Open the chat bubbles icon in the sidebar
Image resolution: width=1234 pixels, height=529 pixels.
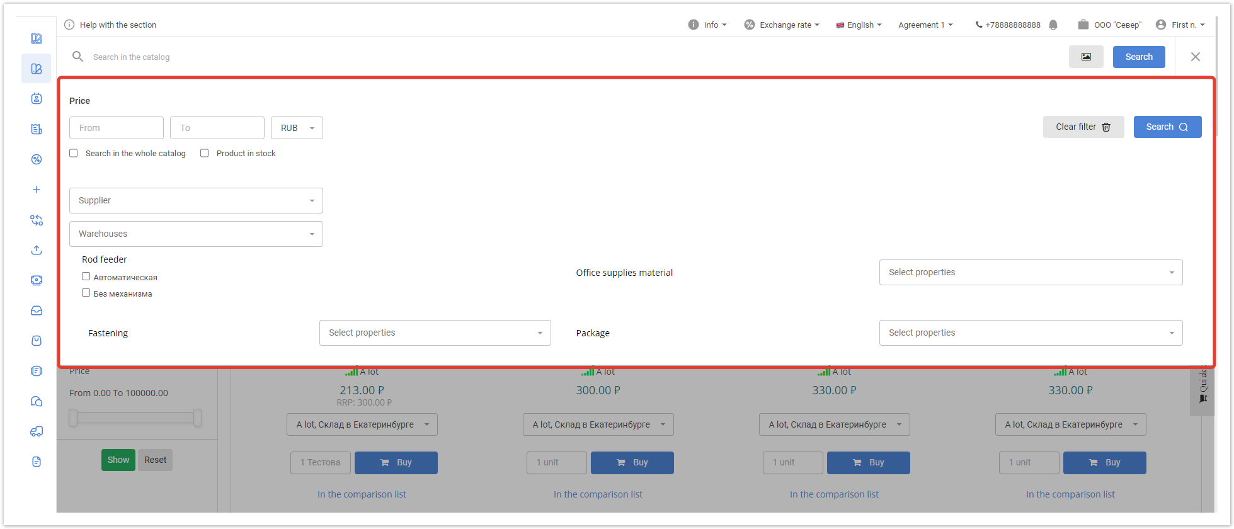pyautogui.click(x=37, y=401)
